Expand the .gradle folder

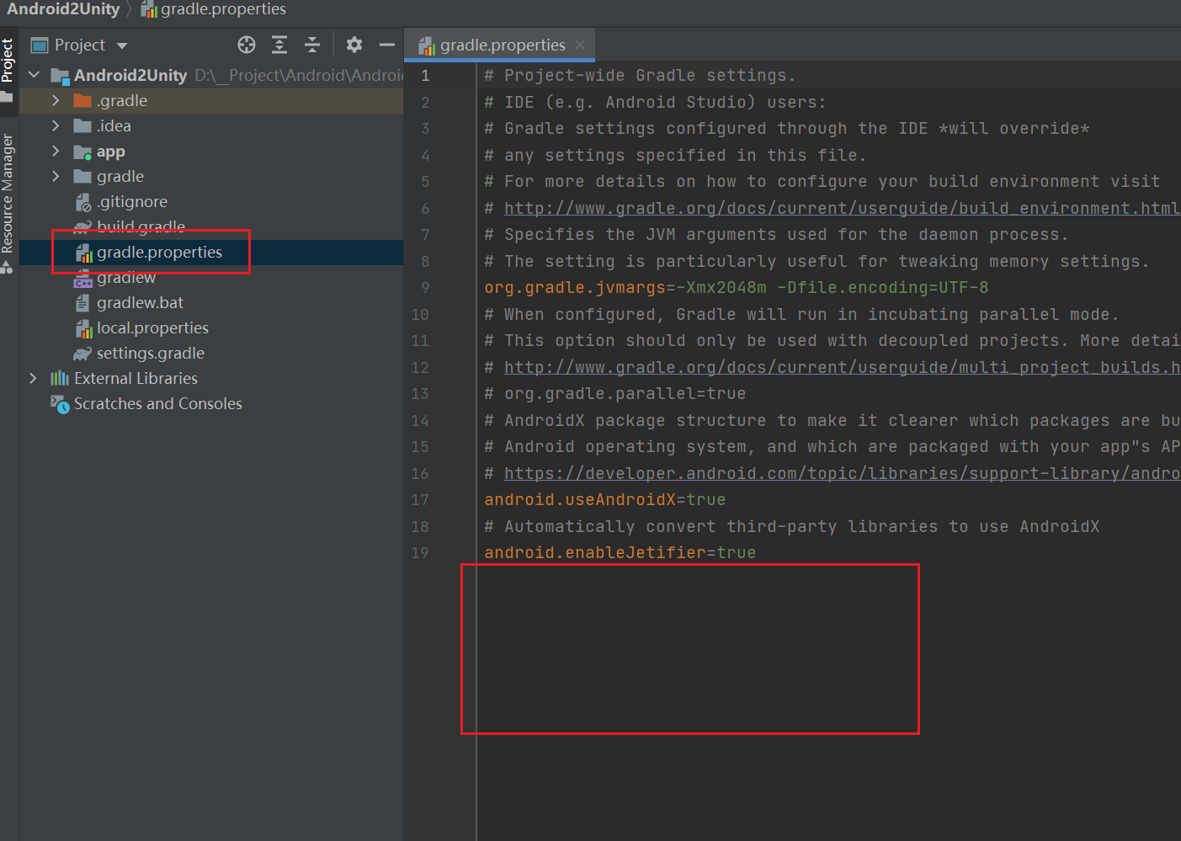tap(56, 100)
